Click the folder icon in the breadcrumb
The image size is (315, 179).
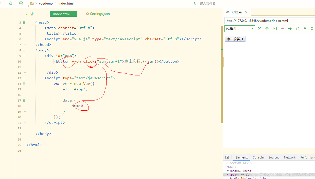click(32, 4)
